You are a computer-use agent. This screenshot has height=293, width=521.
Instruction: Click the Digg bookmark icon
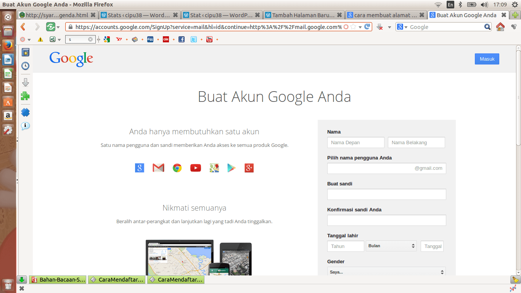[150, 39]
